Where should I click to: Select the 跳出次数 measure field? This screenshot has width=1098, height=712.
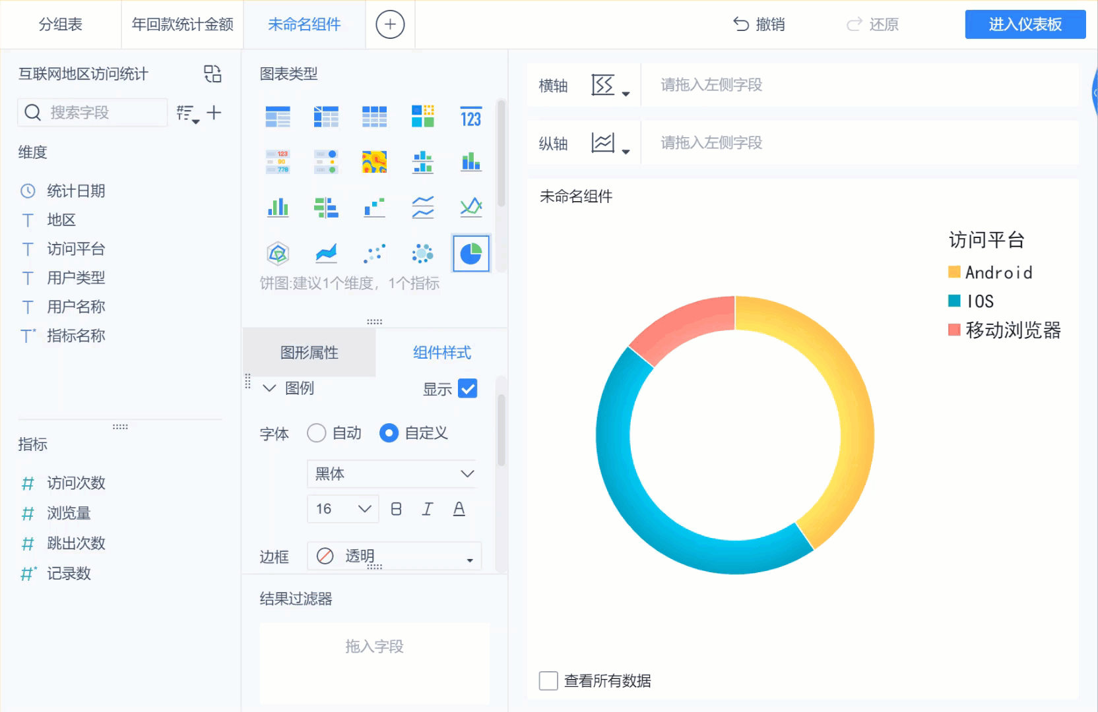76,544
